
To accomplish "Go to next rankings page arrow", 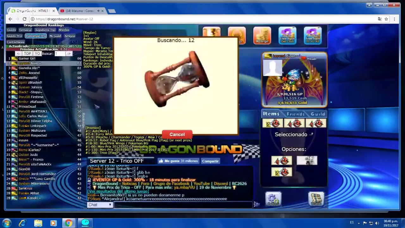I will coord(69,54).
